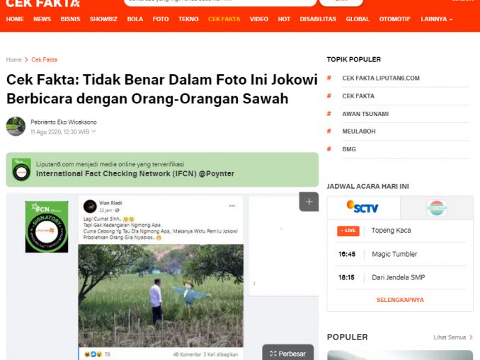Open the Lihat Semua chevron link
The image size is (480, 360).
pos(453,337)
